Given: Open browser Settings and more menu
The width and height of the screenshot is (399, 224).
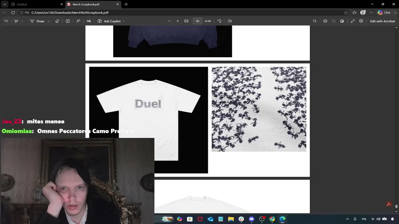Looking at the screenshot, I should tap(371, 12).
